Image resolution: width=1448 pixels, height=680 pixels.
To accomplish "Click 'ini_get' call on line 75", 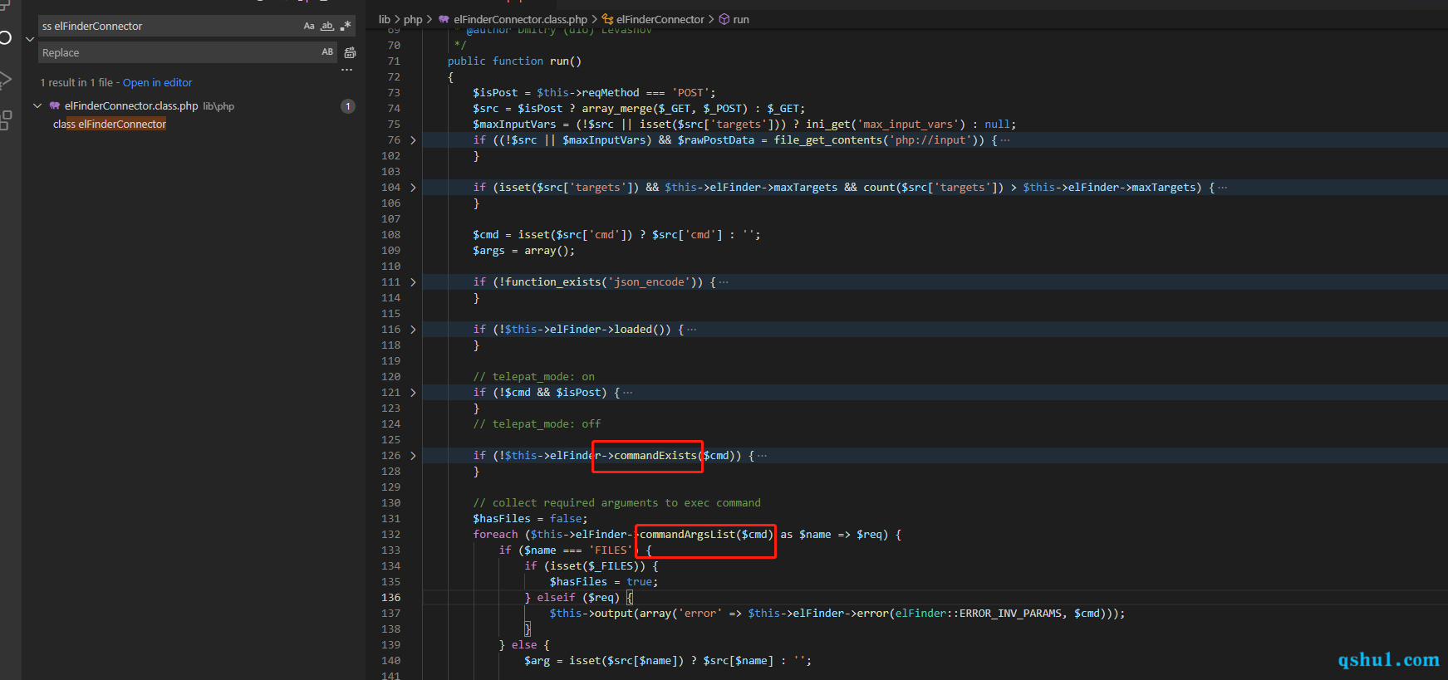I will [828, 125].
